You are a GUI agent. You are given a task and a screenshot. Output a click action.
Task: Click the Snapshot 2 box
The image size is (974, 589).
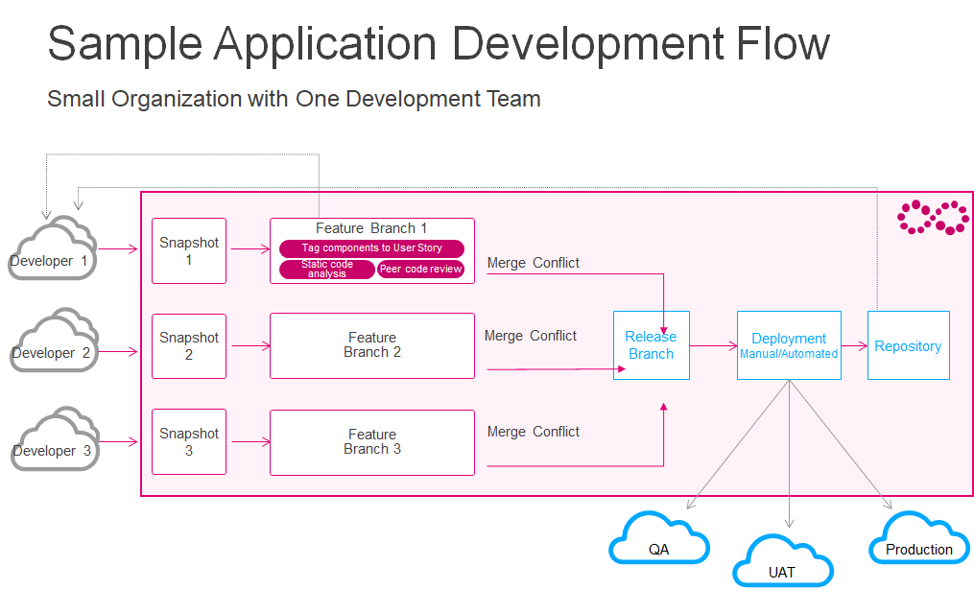189,345
